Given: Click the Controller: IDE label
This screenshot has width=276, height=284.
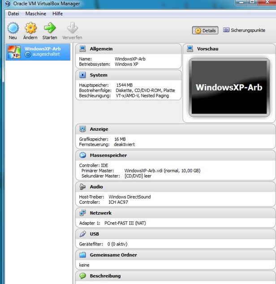Looking at the screenshot, I should pos(94,166).
